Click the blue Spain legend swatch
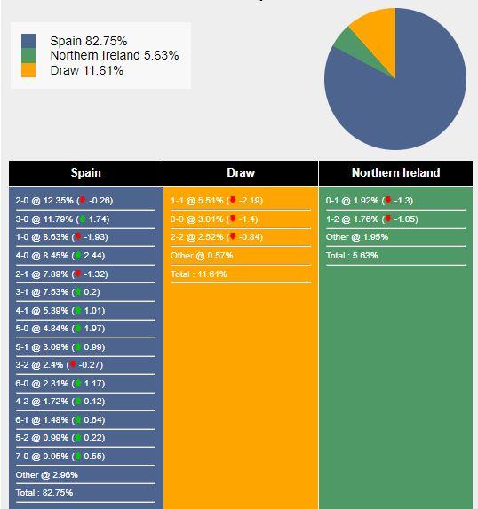Image resolution: width=478 pixels, height=509 pixels. [28, 41]
